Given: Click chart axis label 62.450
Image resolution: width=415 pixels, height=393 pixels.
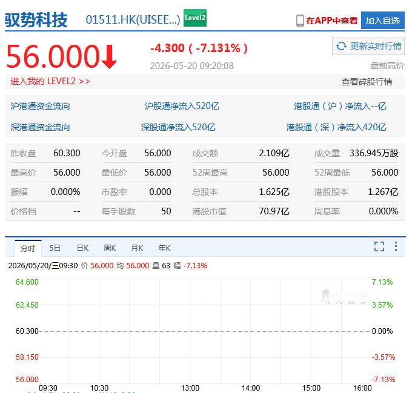Looking at the screenshot, I should coord(27,305).
